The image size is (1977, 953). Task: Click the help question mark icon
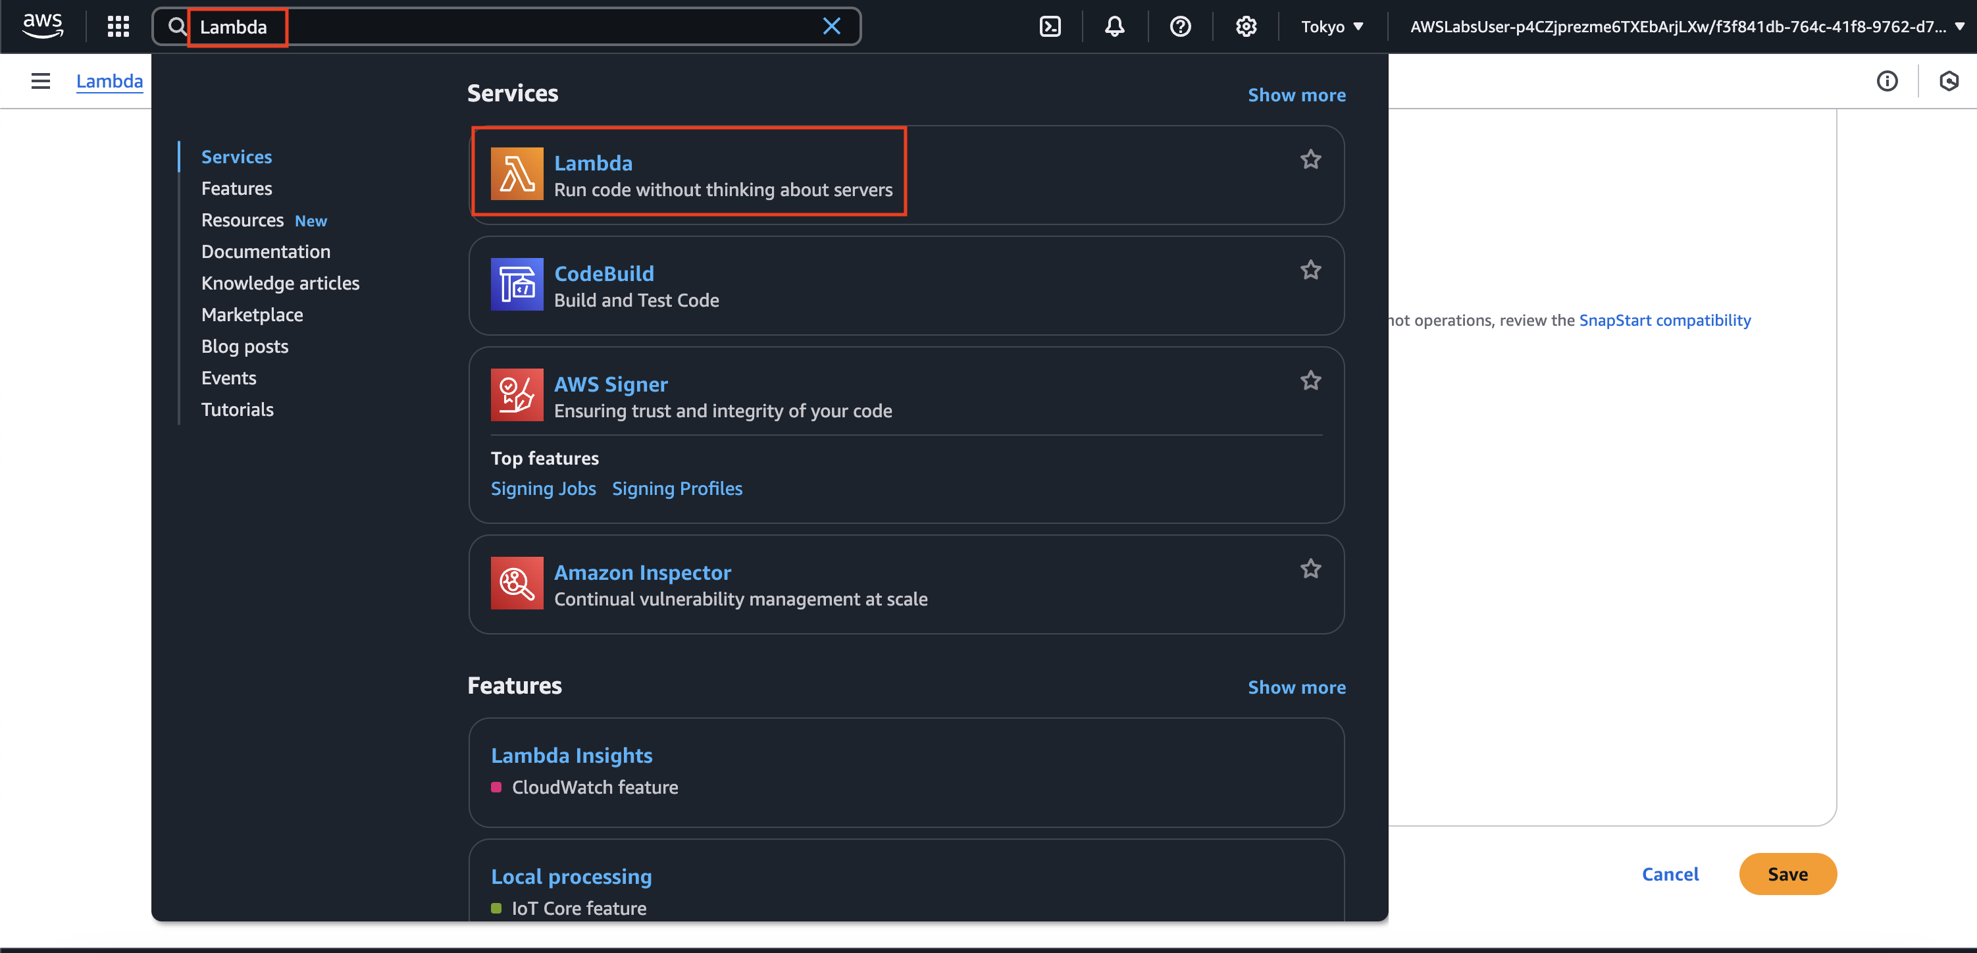click(1179, 27)
